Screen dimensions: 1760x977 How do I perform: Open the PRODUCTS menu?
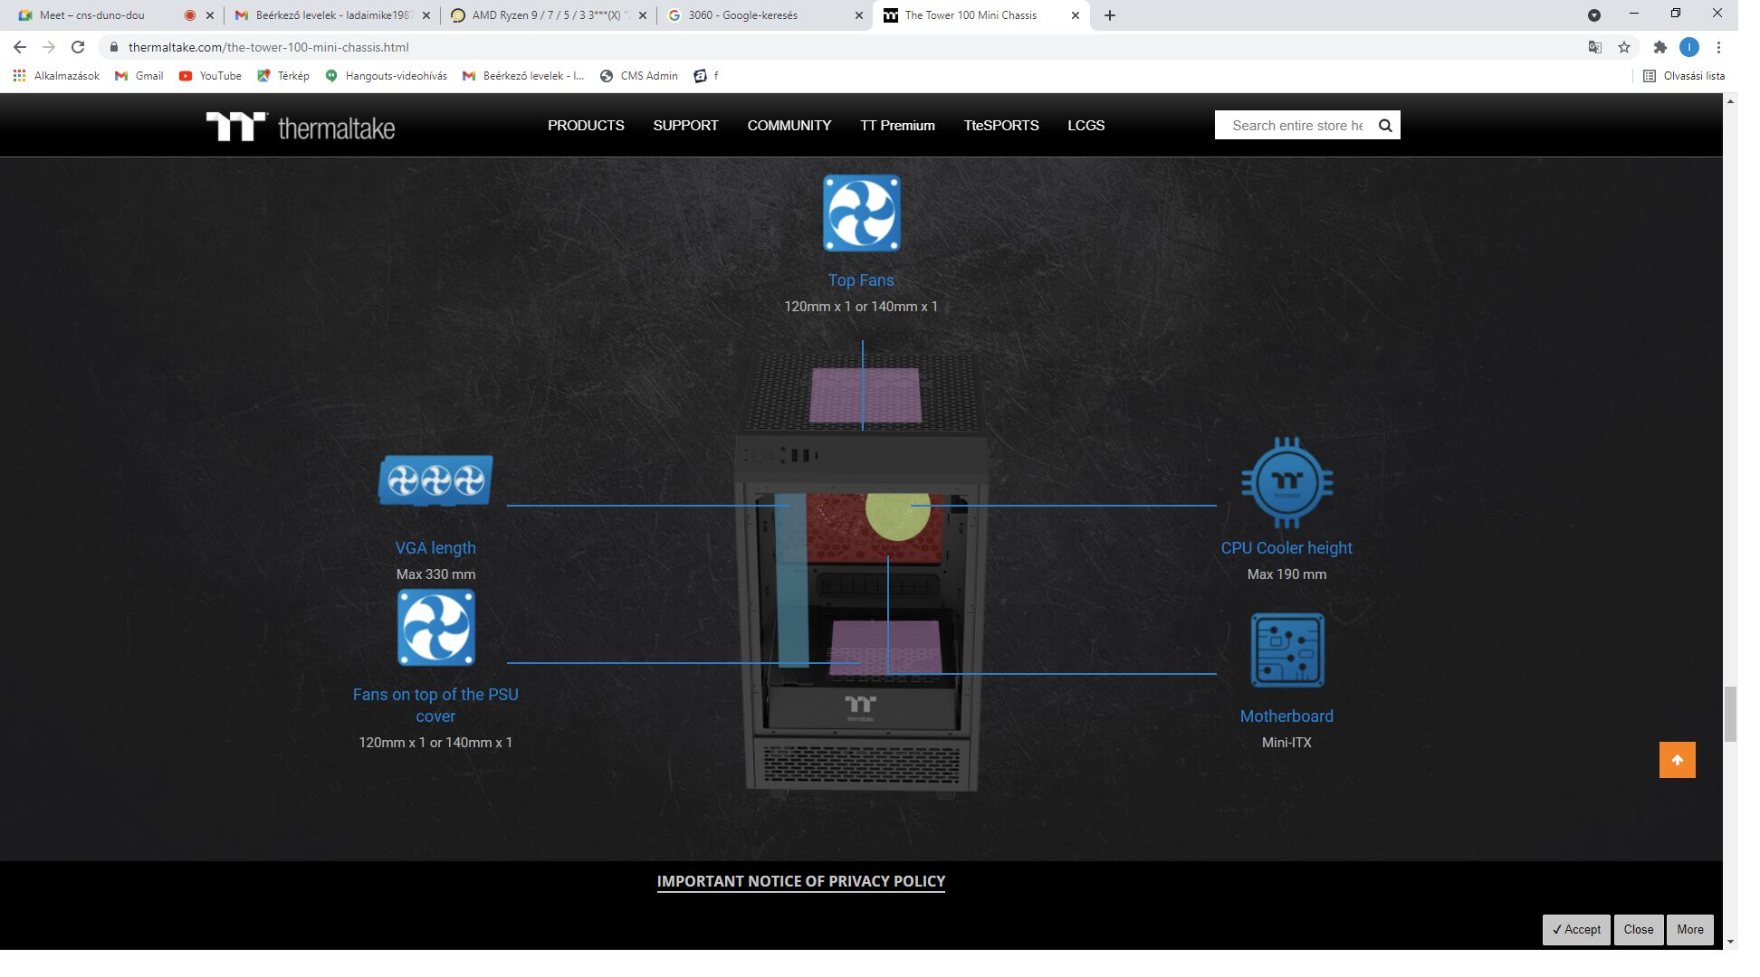point(586,126)
